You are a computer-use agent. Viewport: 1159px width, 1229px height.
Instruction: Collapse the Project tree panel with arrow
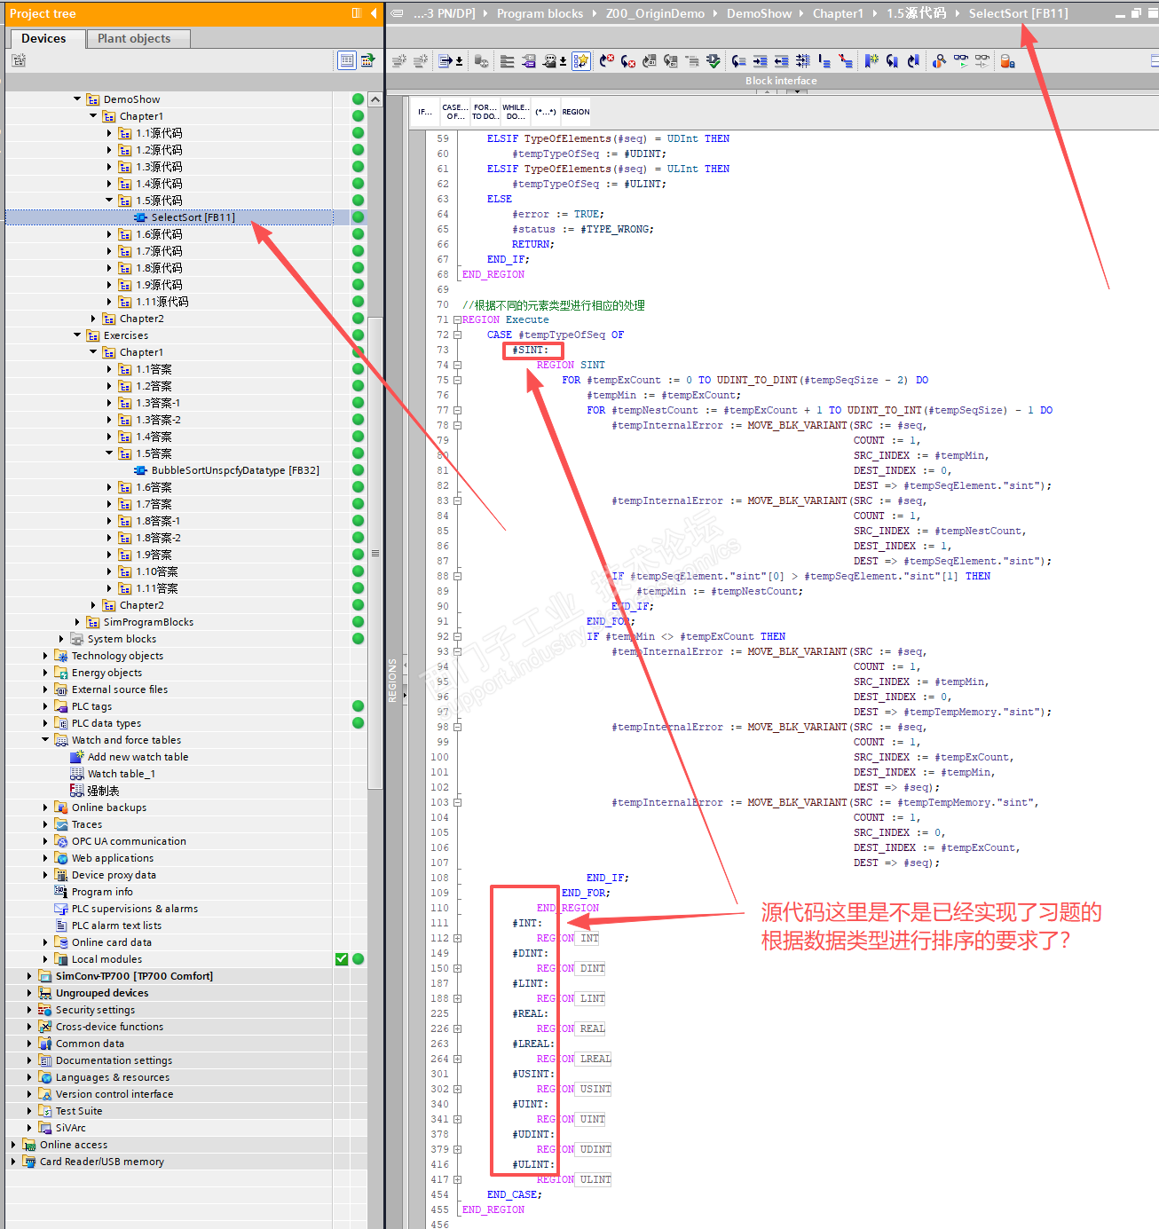pyautogui.click(x=374, y=13)
